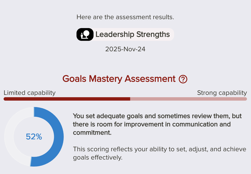Select the Strong capability label
This screenshot has width=251, height=174.
pos(222,93)
